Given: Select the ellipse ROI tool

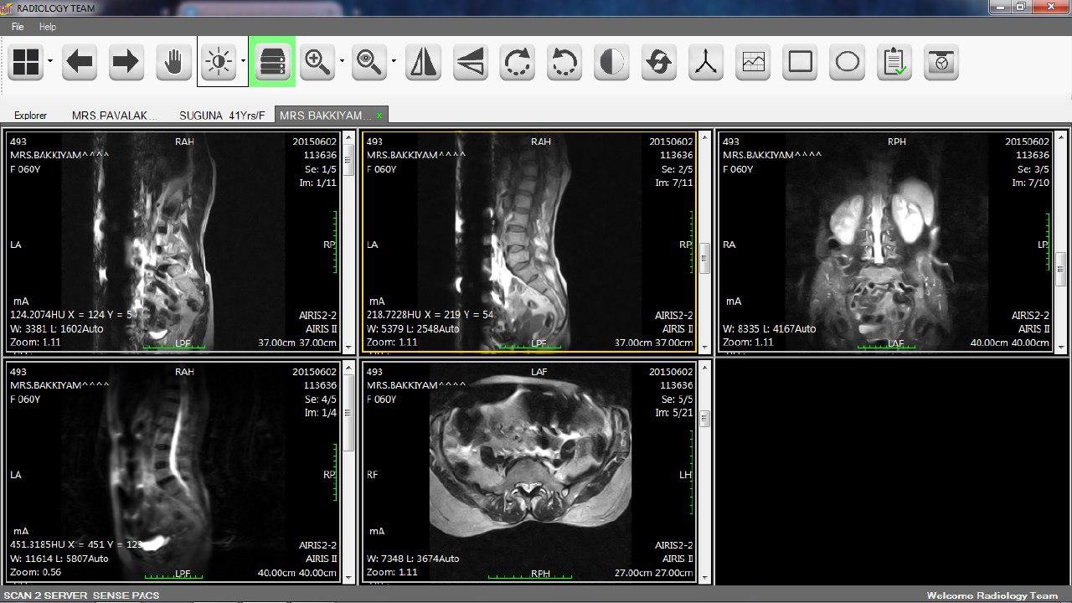Looking at the screenshot, I should pyautogui.click(x=848, y=62).
